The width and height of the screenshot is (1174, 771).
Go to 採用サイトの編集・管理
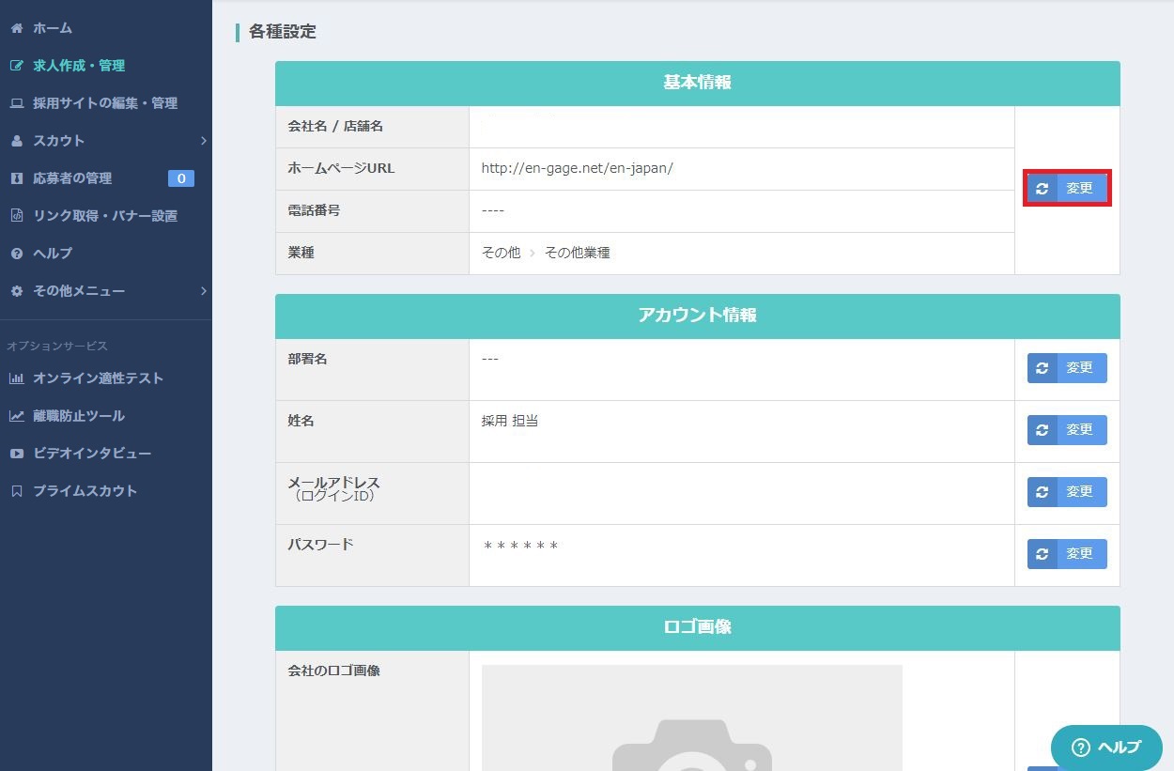pos(106,103)
